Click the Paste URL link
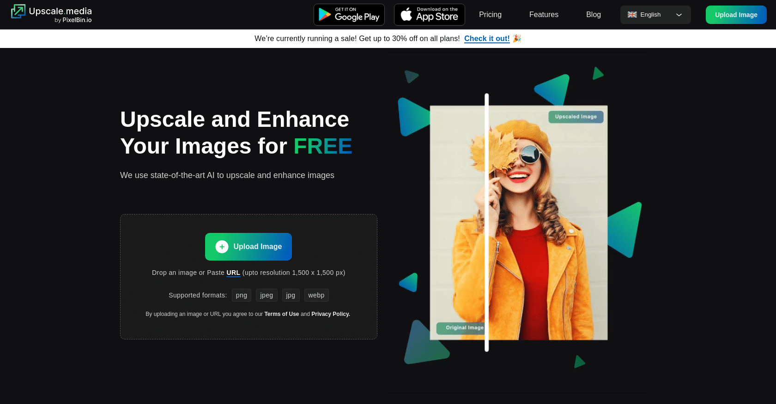 [233, 273]
